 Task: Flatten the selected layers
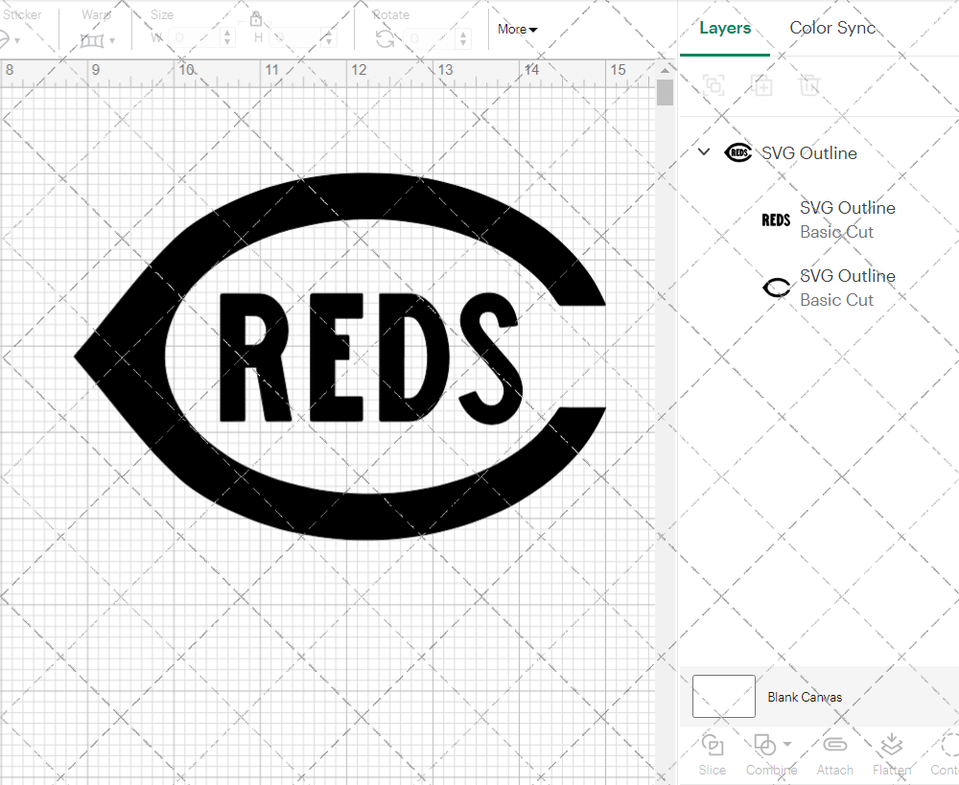pyautogui.click(x=892, y=754)
